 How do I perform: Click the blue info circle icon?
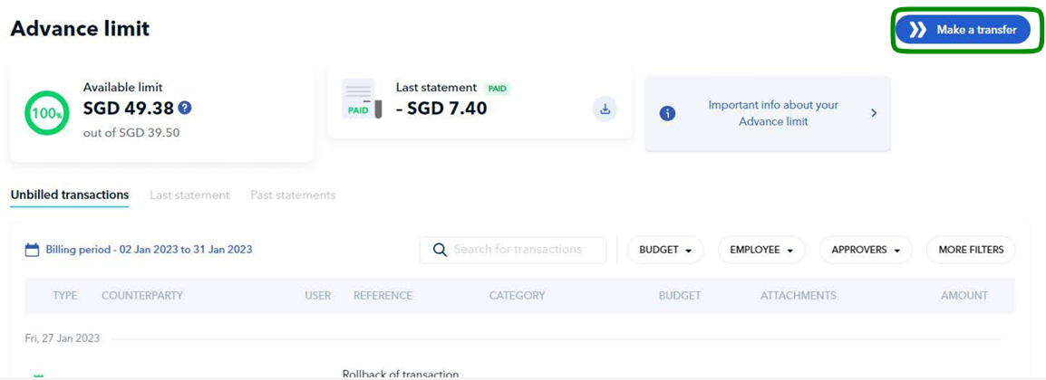(x=668, y=113)
